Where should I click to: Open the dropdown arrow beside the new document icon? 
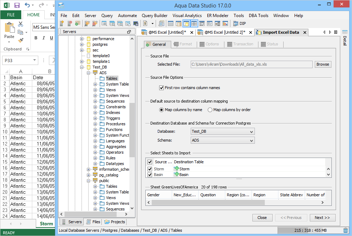(152, 23)
